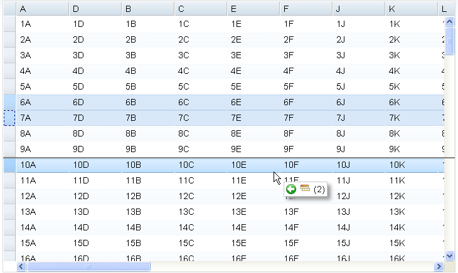Click column header L
The width and height of the screenshot is (458, 273).
coord(447,9)
